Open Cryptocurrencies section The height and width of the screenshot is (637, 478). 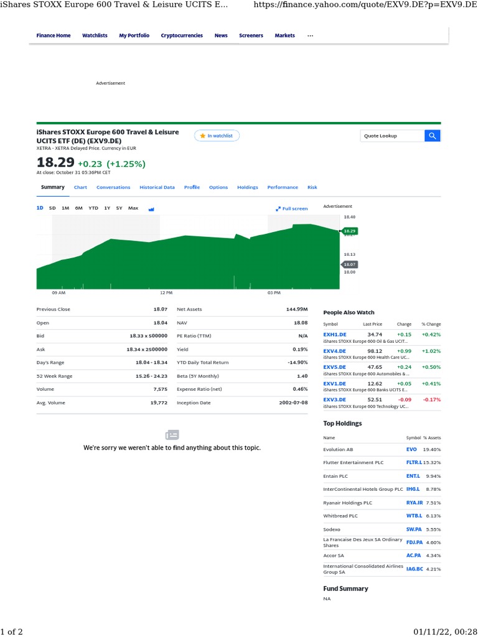click(x=182, y=35)
